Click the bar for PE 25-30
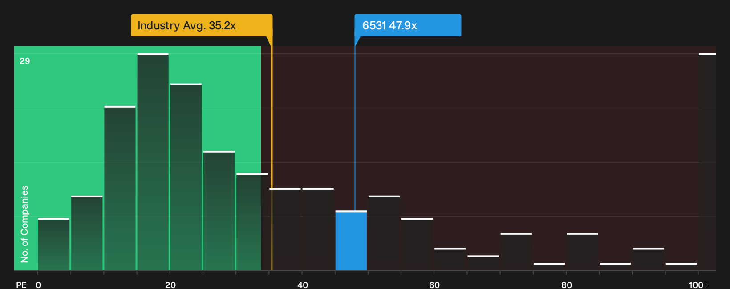730x289 pixels. [x=219, y=211]
